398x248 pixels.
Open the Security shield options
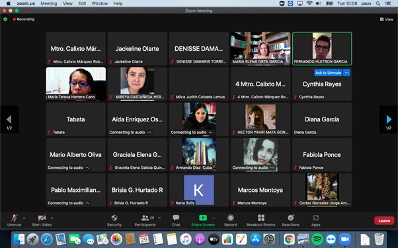114,220
